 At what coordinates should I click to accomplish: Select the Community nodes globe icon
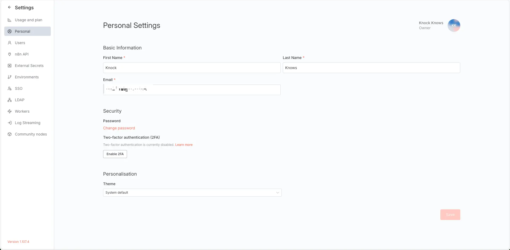[x=10, y=134]
